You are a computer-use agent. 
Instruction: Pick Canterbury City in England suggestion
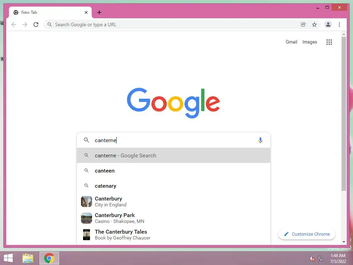pyautogui.click(x=173, y=202)
